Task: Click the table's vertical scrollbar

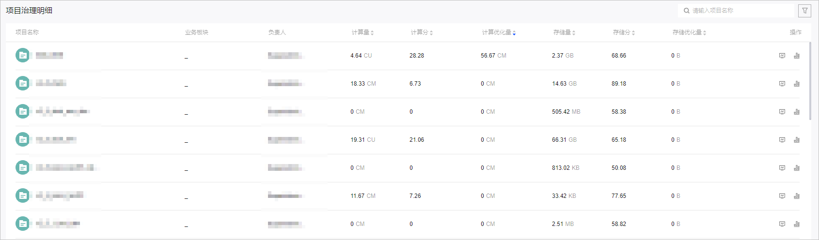Action: pyautogui.click(x=810, y=81)
